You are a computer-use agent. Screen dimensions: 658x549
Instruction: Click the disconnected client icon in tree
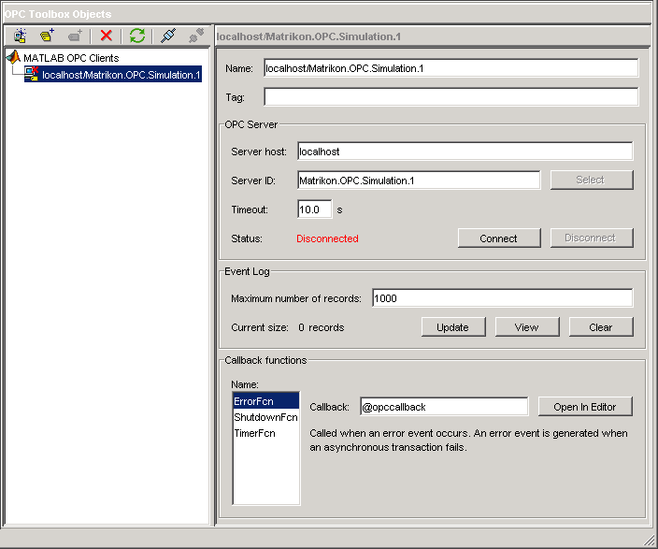click(x=32, y=74)
